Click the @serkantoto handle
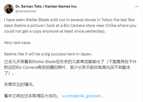Viewport: 143px width, 102px height. (26, 11)
